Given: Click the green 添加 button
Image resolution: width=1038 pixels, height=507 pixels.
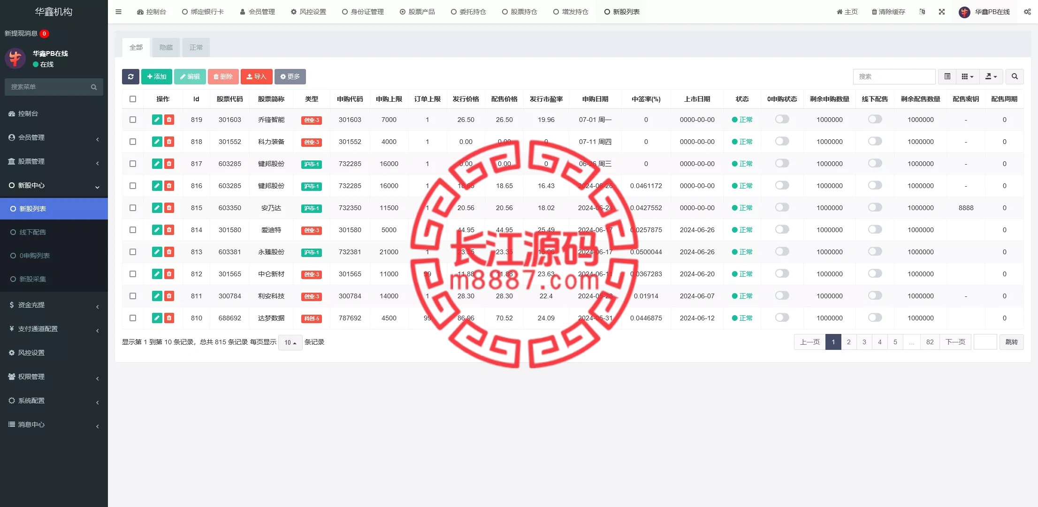Looking at the screenshot, I should [x=157, y=76].
